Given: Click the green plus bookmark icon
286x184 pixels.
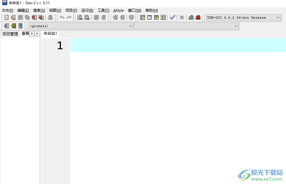Looking at the screenshot, I should (x=14, y=26).
